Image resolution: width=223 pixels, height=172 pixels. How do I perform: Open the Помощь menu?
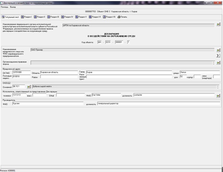pos(4,7)
